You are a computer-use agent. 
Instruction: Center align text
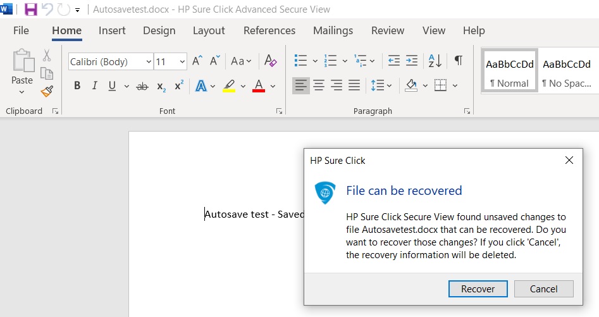coord(319,85)
